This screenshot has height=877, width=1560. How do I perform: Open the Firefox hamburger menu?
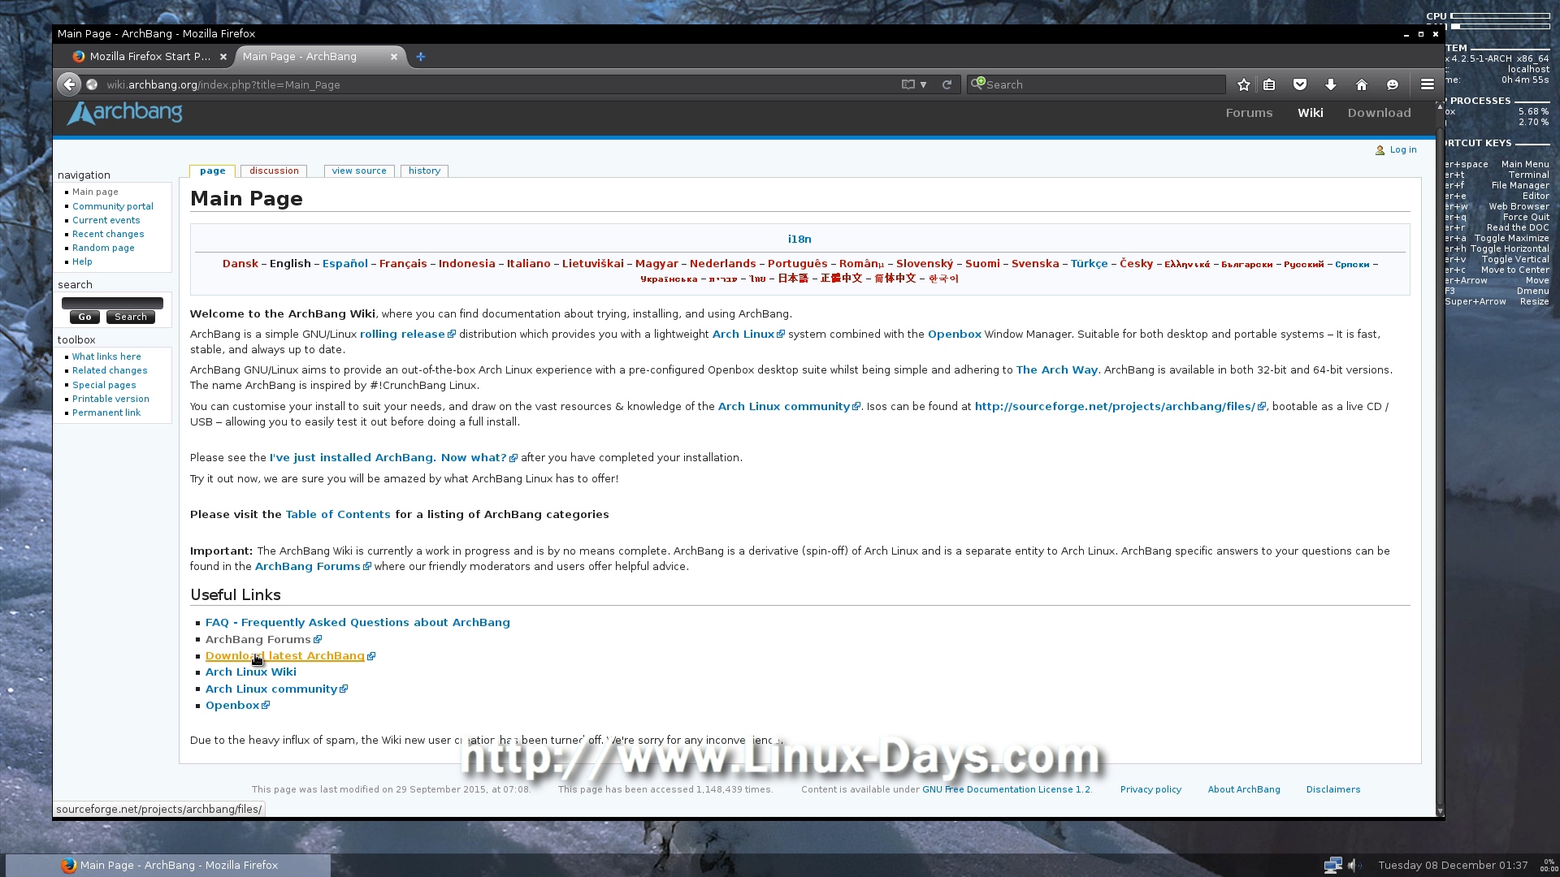pos(1427,84)
